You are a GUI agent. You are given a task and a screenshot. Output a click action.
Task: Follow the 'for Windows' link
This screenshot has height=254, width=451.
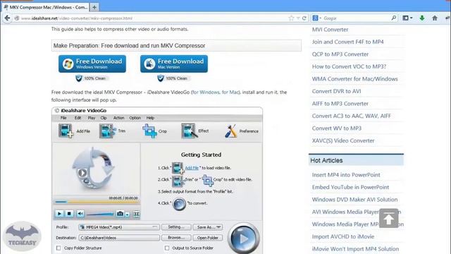click(x=206, y=92)
